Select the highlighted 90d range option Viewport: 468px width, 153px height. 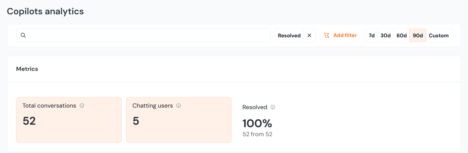tap(418, 35)
